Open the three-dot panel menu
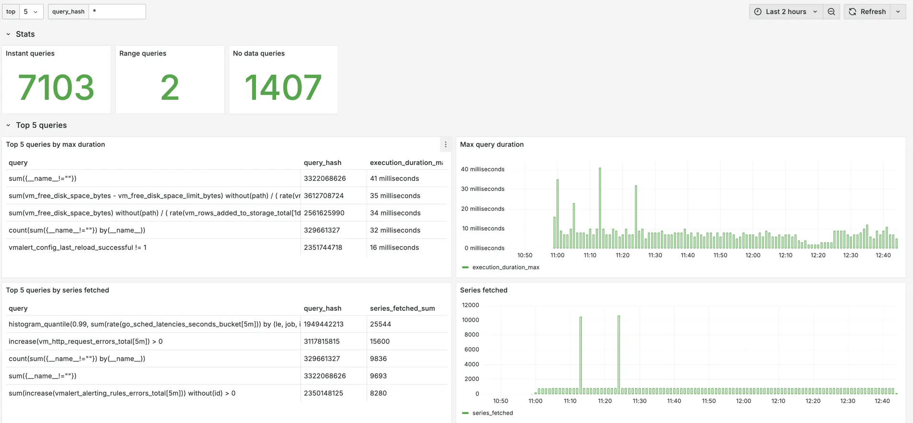The height and width of the screenshot is (423, 913). (446, 144)
